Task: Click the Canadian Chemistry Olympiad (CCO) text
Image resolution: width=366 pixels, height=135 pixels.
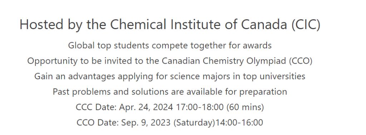Action: pos(237,61)
